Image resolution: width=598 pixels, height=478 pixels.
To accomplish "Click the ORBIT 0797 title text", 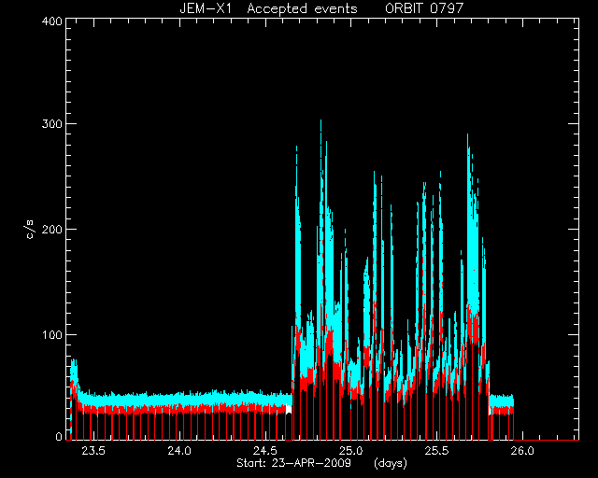I will pos(424,8).
